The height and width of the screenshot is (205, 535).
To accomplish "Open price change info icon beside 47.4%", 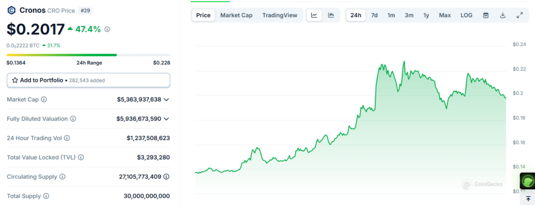I will point(107,30).
